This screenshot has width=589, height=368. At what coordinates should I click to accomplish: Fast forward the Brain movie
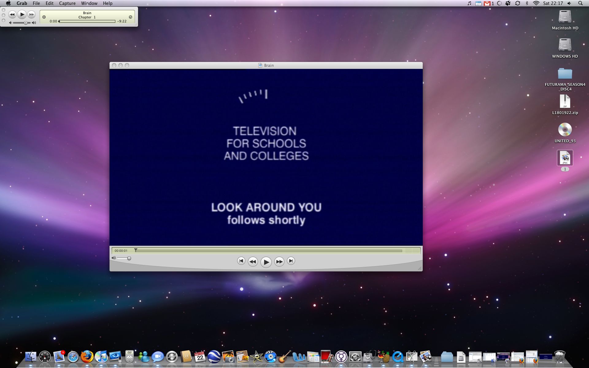point(279,262)
